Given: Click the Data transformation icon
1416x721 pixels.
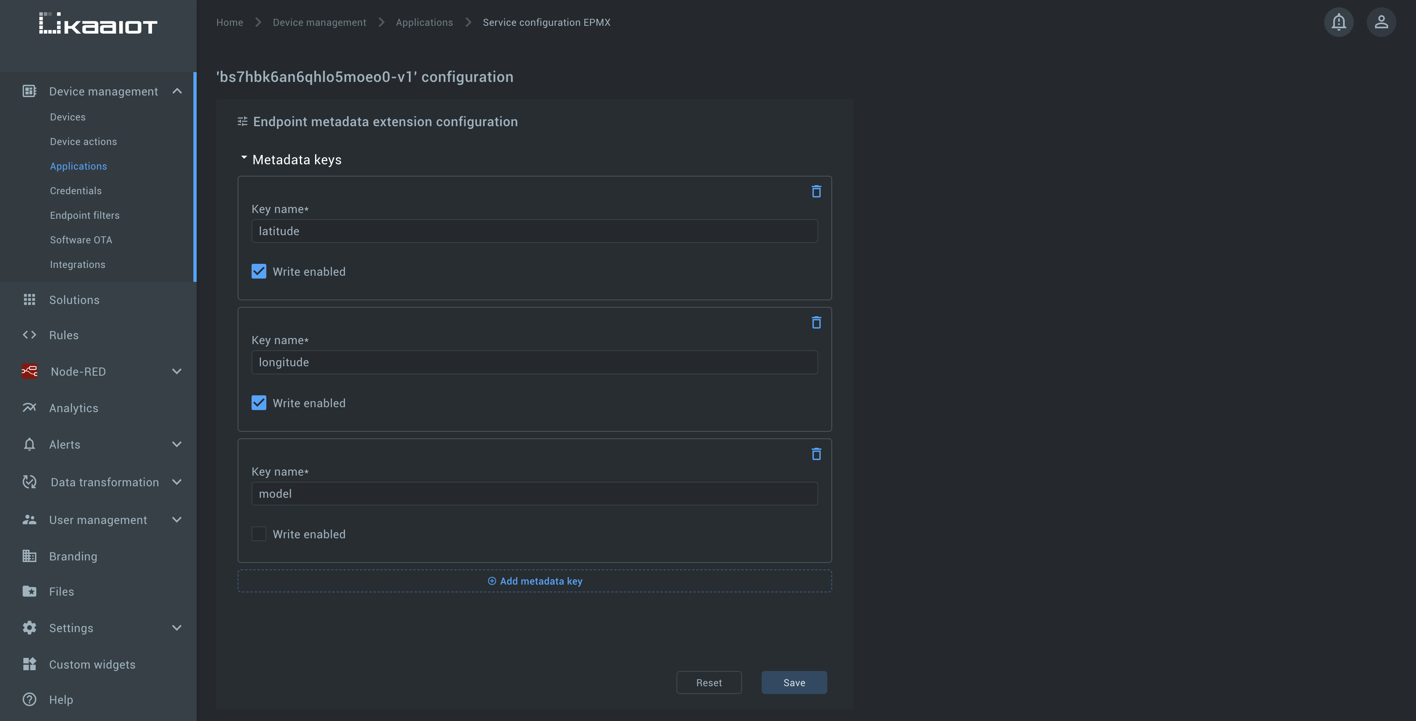Looking at the screenshot, I should 29,482.
